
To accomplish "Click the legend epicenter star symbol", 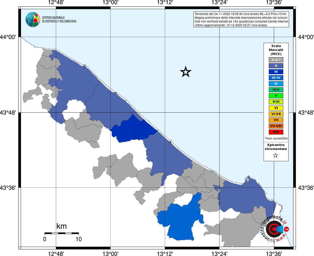I will tap(276, 155).
